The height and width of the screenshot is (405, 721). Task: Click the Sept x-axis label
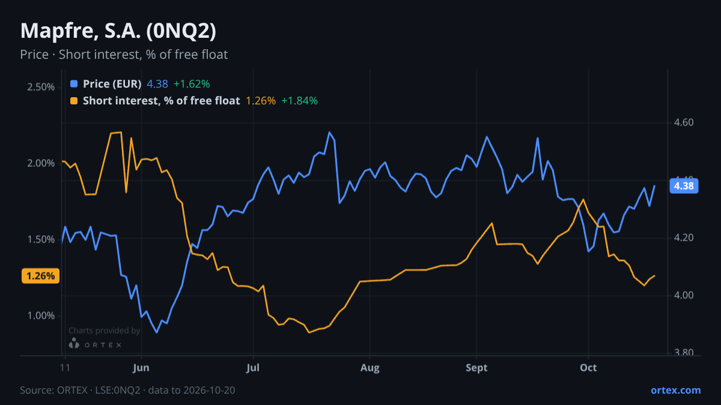coord(476,368)
